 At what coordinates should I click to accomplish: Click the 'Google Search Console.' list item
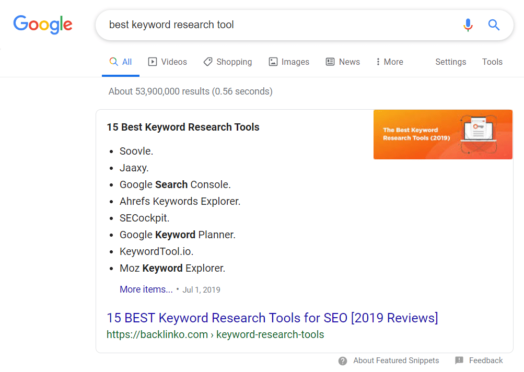(x=175, y=184)
